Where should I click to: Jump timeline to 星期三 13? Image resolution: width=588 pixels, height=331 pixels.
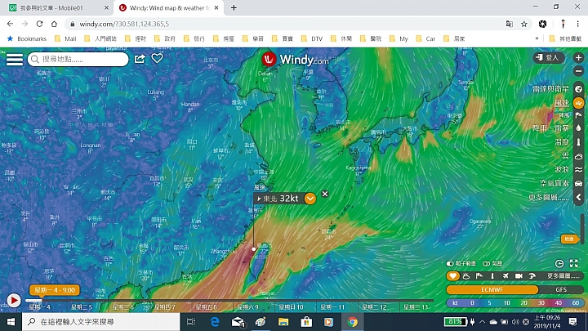[x=416, y=307]
